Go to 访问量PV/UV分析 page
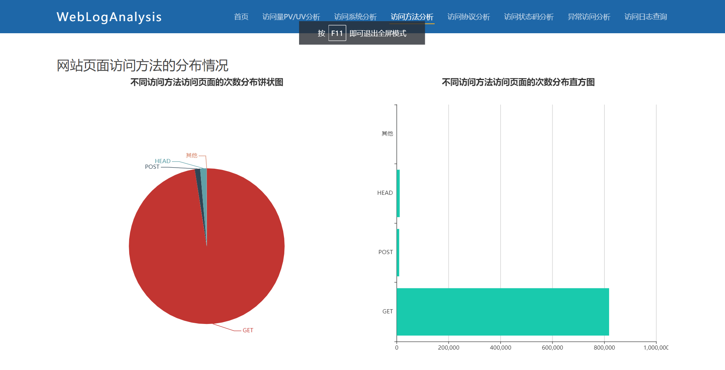The height and width of the screenshot is (370, 725). click(291, 17)
